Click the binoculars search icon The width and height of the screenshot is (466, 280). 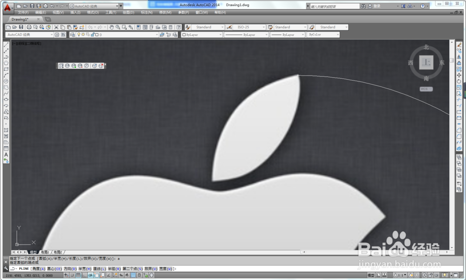click(363, 6)
